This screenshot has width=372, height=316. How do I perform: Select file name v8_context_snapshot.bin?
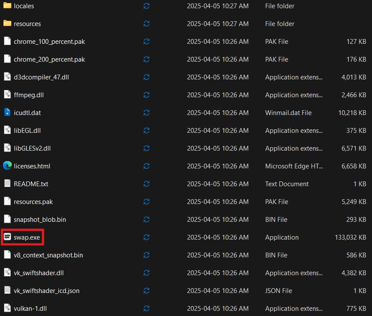(48, 255)
